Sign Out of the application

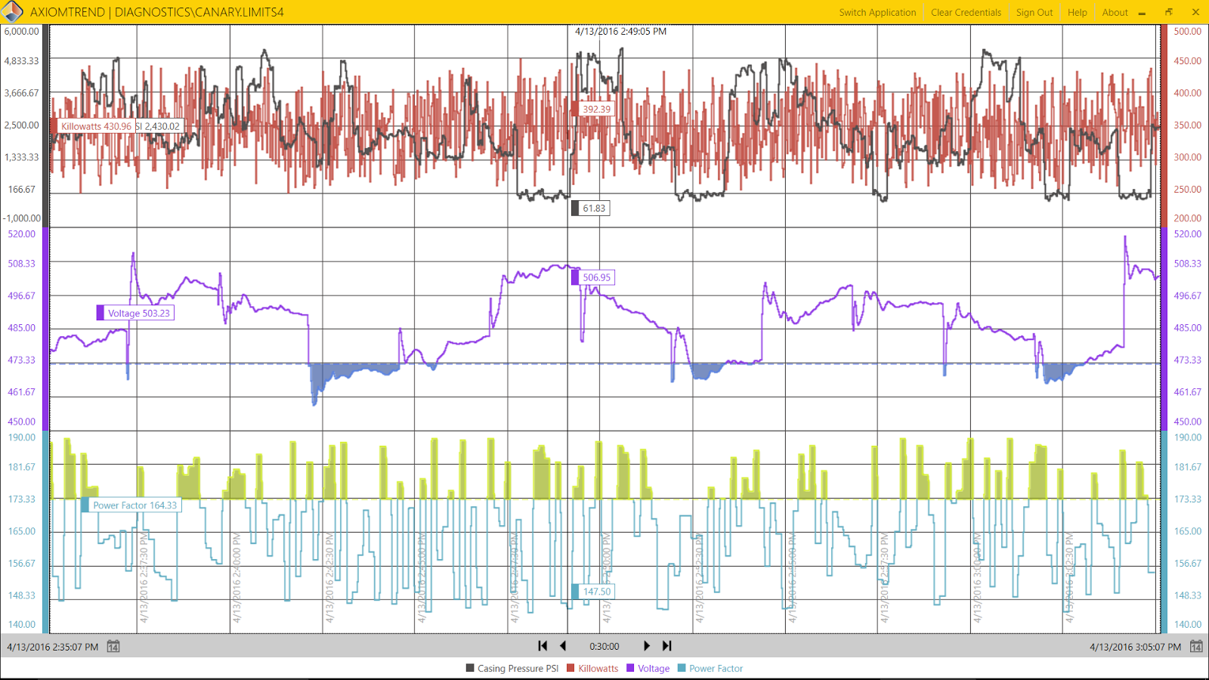click(1034, 12)
